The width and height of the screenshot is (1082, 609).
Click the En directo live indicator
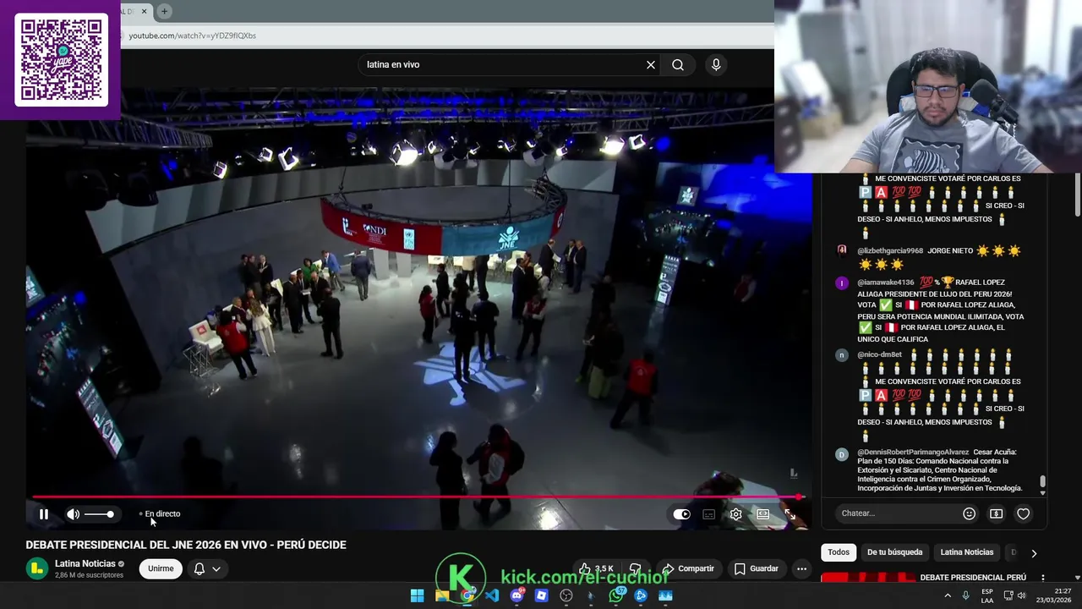[160, 513]
